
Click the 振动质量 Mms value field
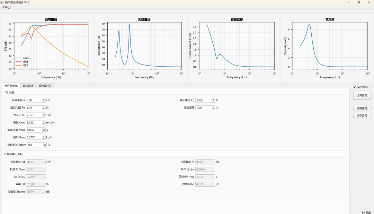34,130
